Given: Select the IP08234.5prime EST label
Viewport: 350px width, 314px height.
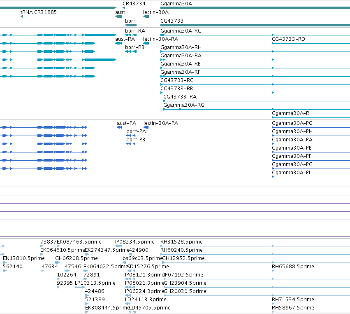Looking at the screenshot, I should [135, 242].
